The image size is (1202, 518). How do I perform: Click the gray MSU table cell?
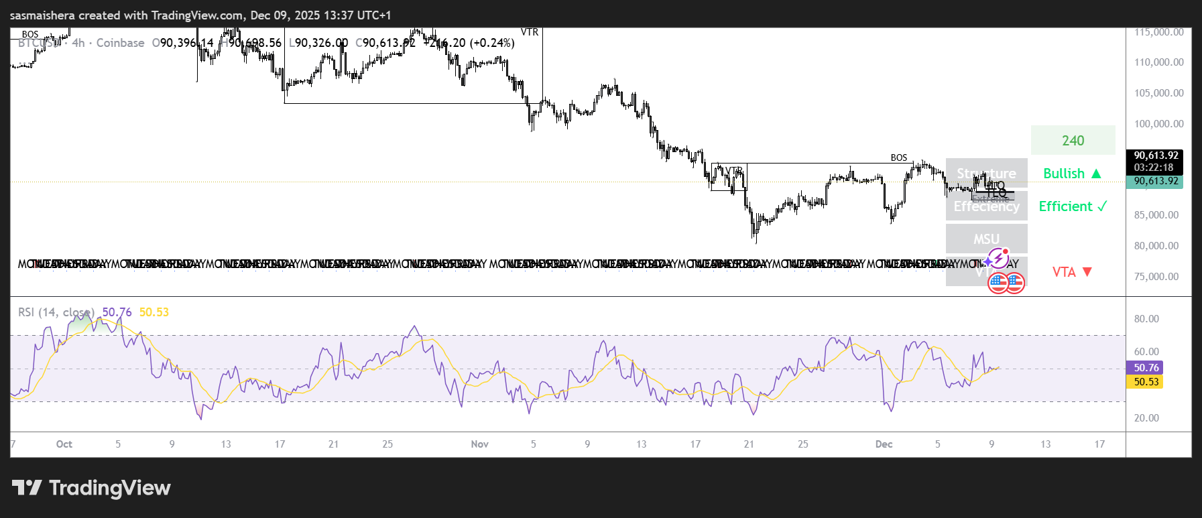[x=986, y=239]
